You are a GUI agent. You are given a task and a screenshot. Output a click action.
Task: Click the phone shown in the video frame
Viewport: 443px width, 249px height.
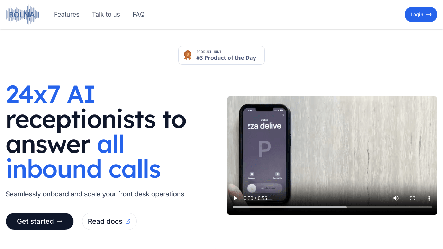tap(265, 154)
